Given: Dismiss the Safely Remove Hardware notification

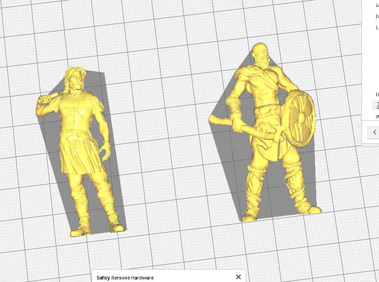Looking at the screenshot, I should [238, 277].
